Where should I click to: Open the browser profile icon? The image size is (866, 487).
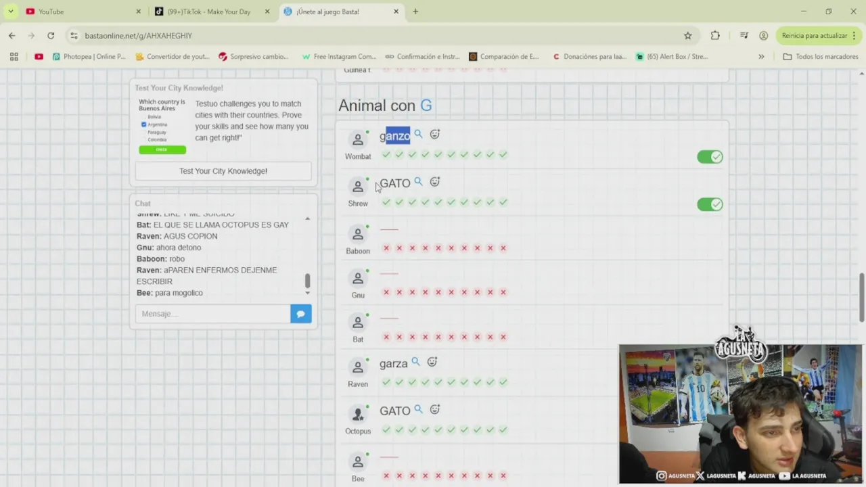[x=763, y=35]
